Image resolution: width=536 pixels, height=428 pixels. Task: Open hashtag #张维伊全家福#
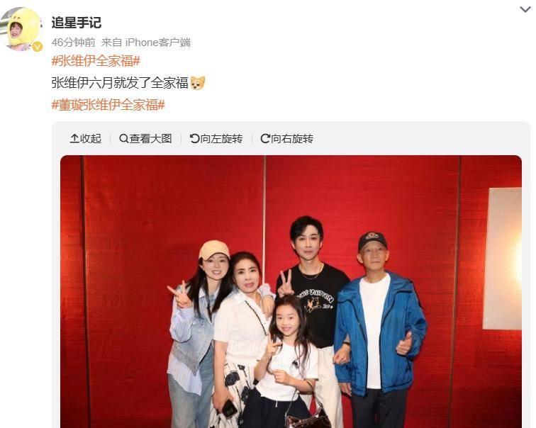[96, 62]
